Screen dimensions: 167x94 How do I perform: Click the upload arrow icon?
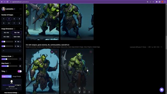[11, 82]
